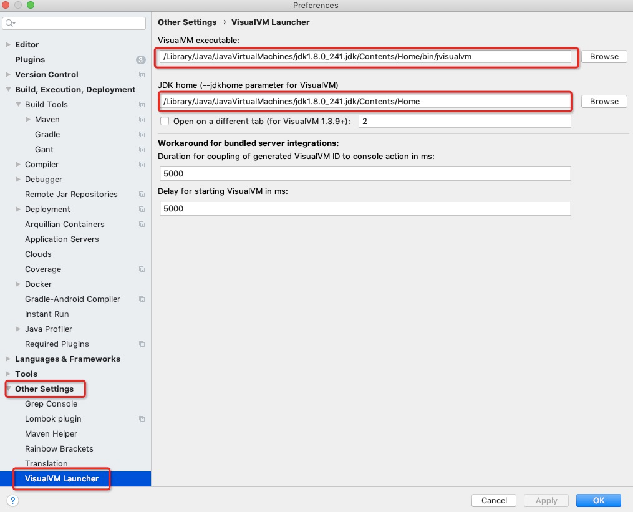Click the VisualVM start delay field
The width and height of the screenshot is (633, 512).
(x=365, y=208)
